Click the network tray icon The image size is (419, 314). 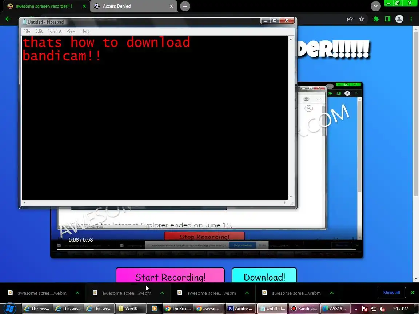374,309
